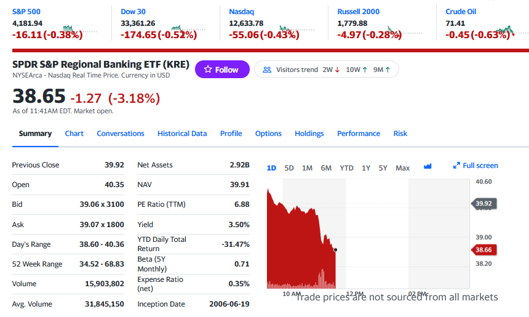The image size is (529, 317).
Task: Click the main price 38.65
Action: pyautogui.click(x=39, y=96)
